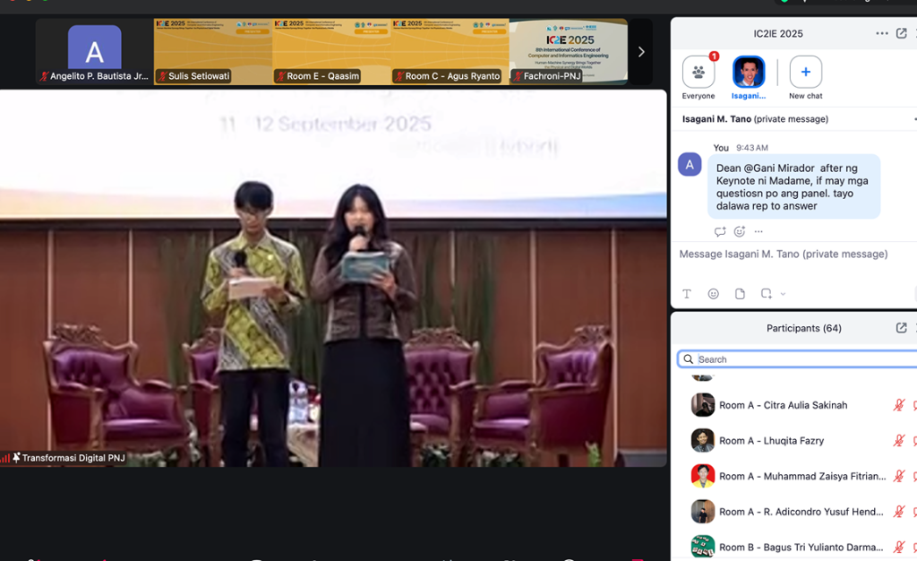
Task: Click the screenshot capture icon in composer
Action: pyautogui.click(x=766, y=294)
